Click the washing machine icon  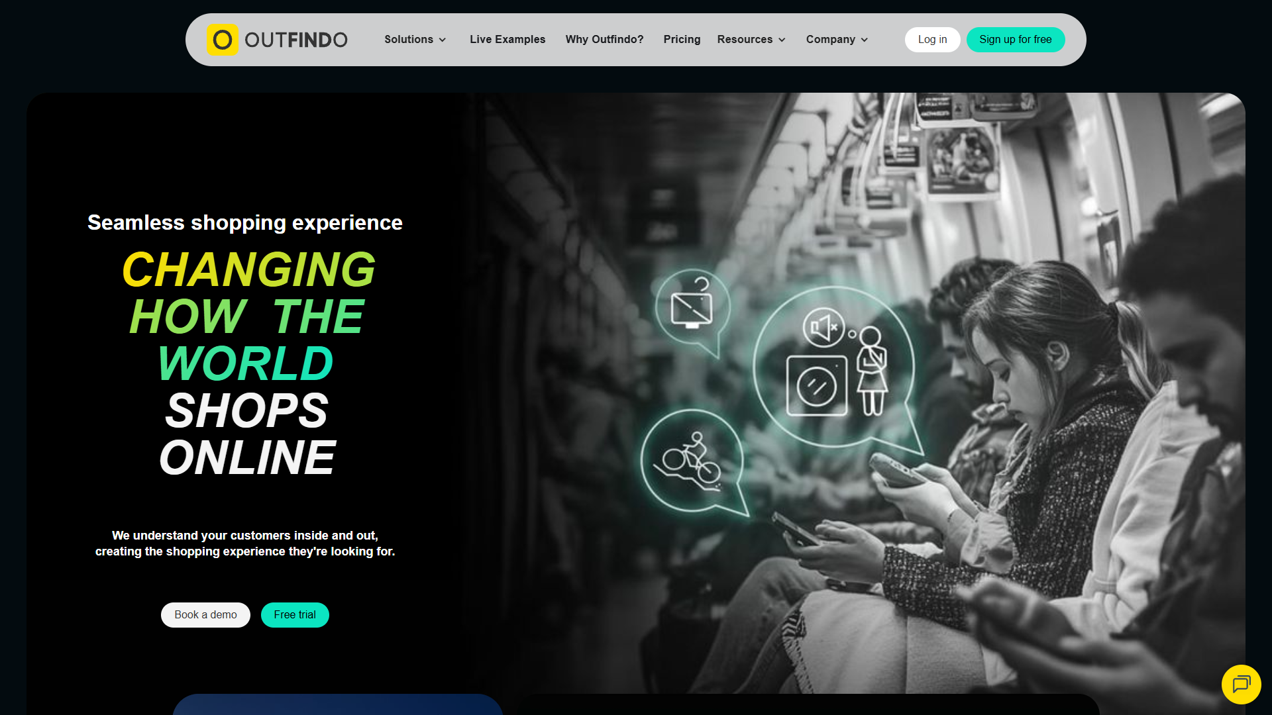coord(816,386)
